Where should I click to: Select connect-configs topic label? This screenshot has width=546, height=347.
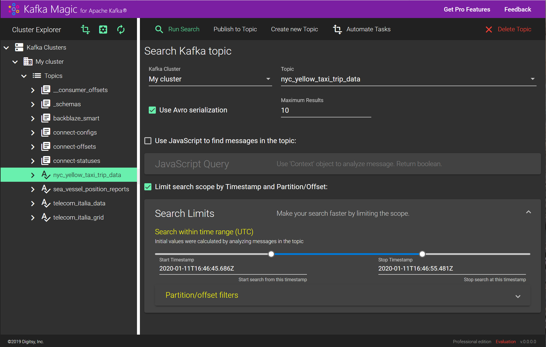[x=75, y=132]
